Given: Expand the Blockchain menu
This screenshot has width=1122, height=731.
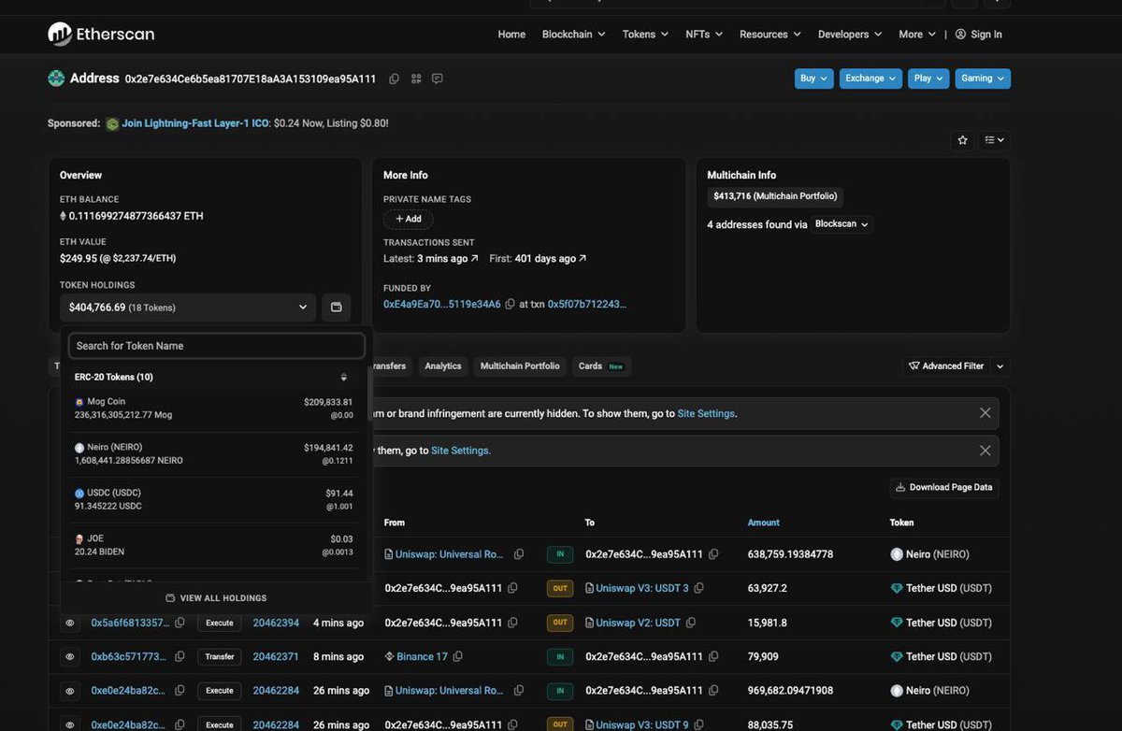Looking at the screenshot, I should [x=573, y=35].
